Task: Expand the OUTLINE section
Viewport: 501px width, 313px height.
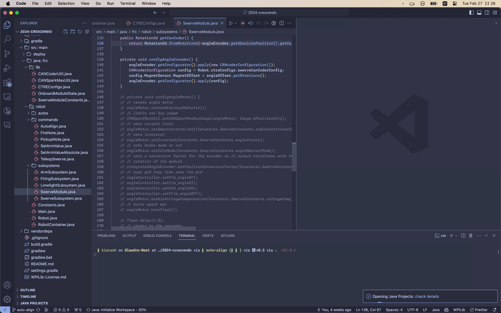Action: [x=27, y=290]
